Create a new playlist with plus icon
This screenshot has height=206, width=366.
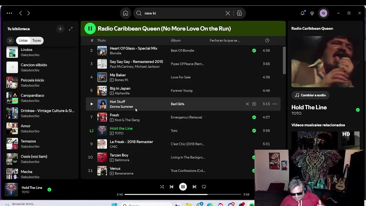(x=60, y=29)
